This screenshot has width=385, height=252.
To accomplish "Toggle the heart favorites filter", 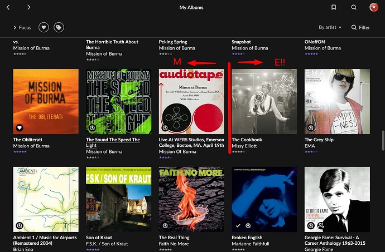I will (x=44, y=27).
